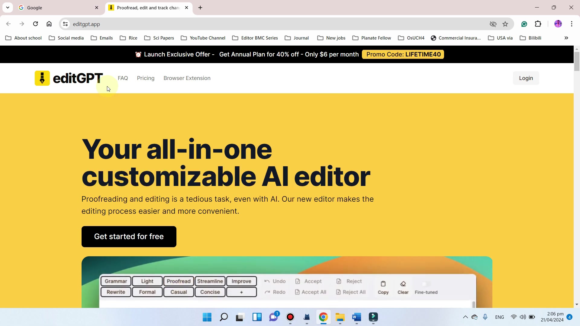Open the Windows Start menu
This screenshot has width=580, height=326.
(x=207, y=317)
